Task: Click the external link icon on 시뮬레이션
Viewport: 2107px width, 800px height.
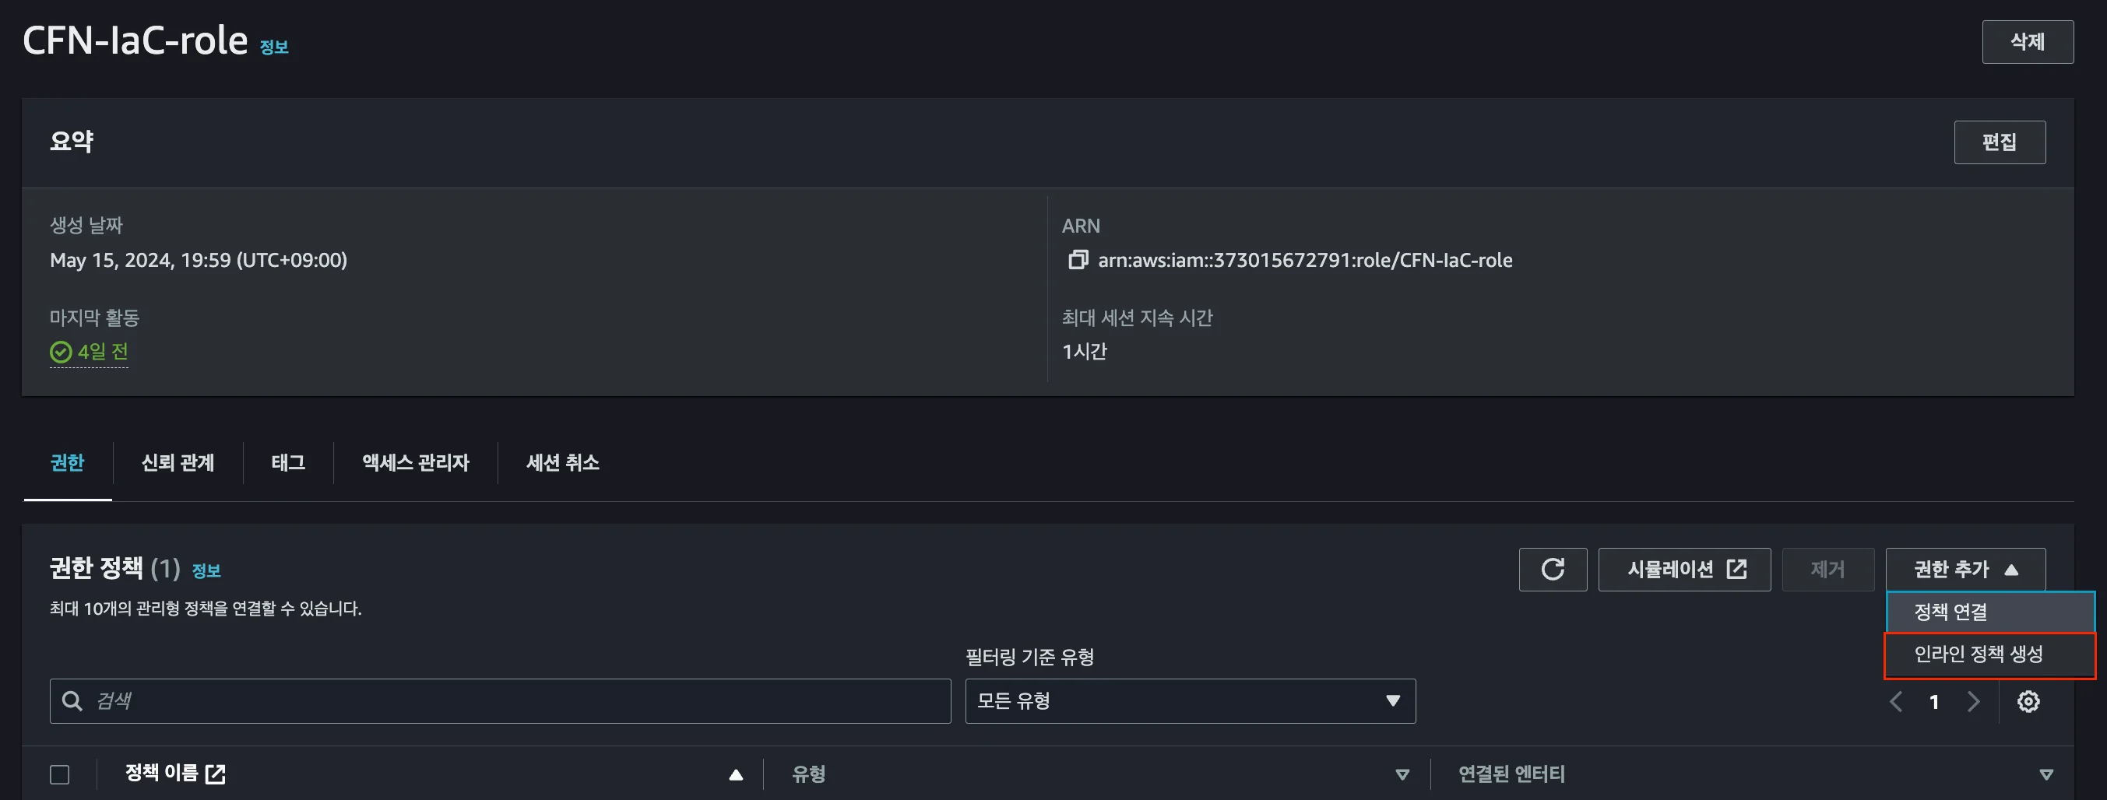Action: (x=1737, y=568)
